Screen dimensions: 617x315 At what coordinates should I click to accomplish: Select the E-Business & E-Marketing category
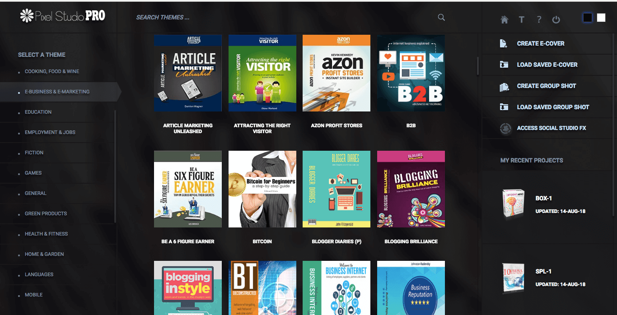coord(57,92)
